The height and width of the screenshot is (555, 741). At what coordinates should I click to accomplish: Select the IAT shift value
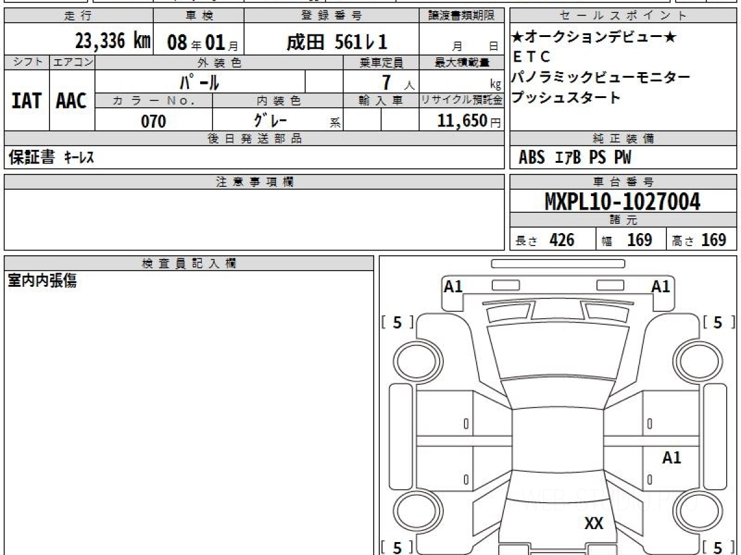[x=27, y=101]
